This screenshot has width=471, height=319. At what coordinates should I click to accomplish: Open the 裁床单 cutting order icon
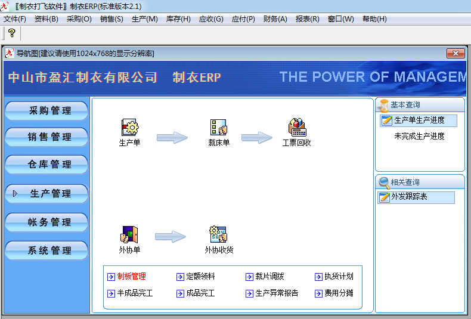(x=219, y=128)
